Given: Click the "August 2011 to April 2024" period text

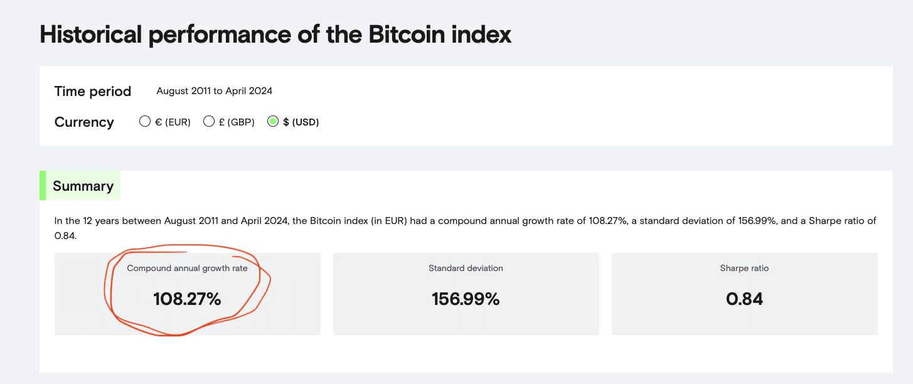Looking at the screenshot, I should 214,91.
